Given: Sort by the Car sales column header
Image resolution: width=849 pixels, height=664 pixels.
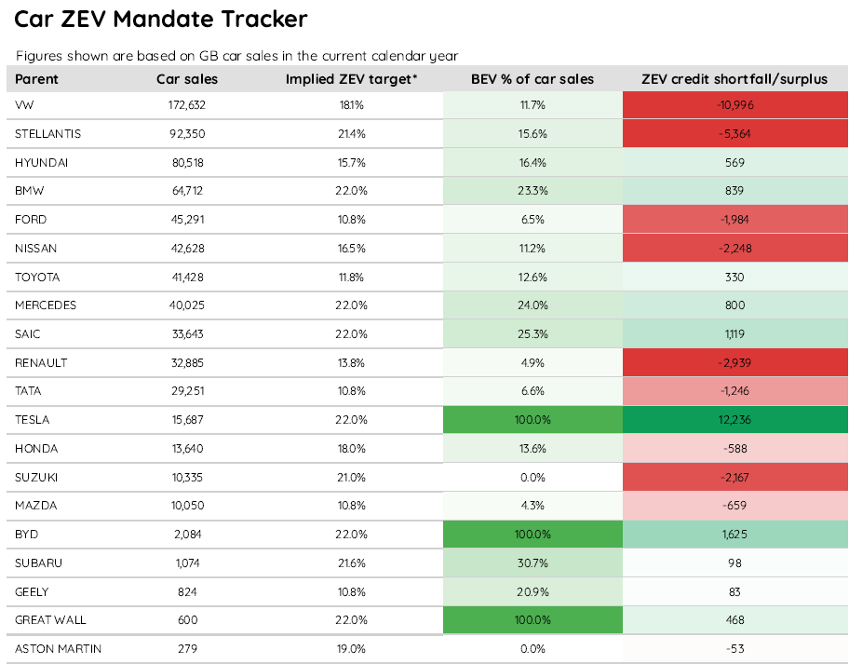Looking at the screenshot, I should pos(187,79).
